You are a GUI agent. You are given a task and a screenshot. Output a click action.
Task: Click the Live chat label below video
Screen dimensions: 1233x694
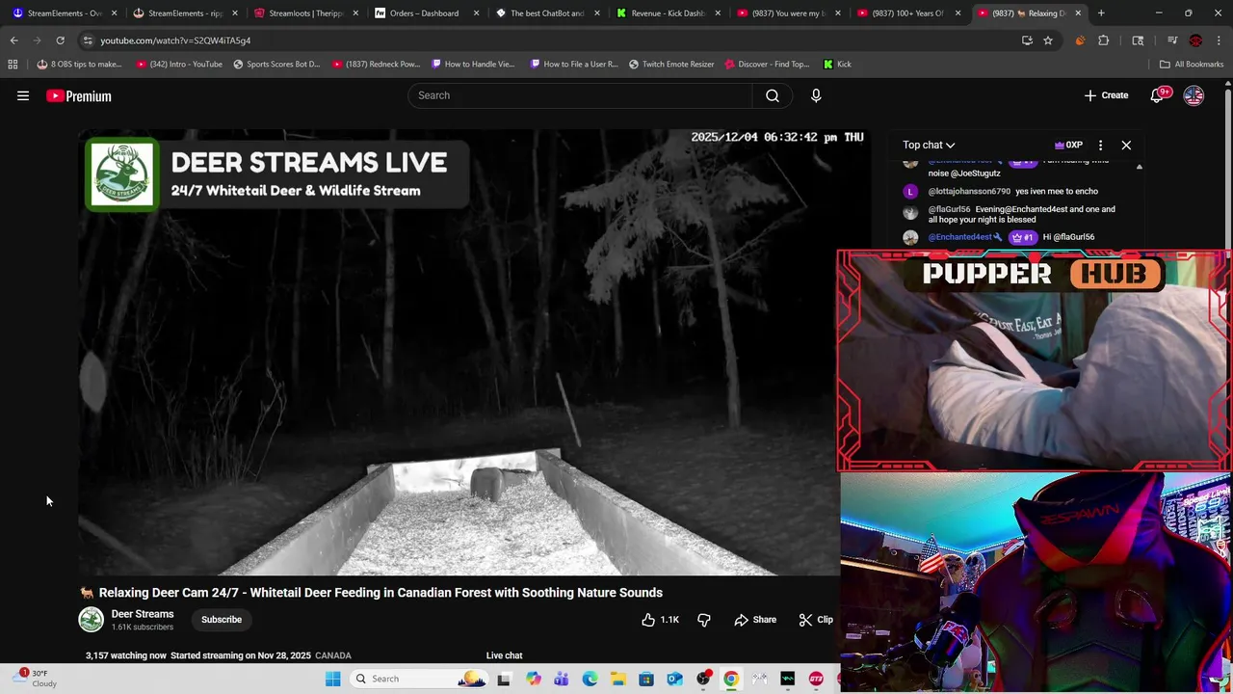point(504,655)
